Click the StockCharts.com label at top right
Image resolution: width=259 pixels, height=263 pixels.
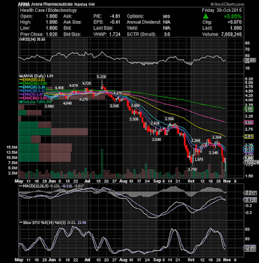click(x=227, y=4)
